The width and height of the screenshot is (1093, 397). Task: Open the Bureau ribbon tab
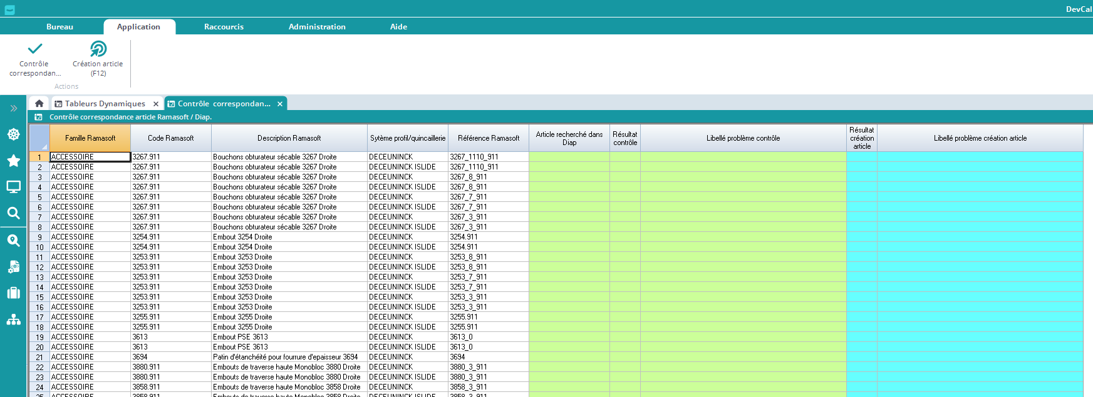[x=60, y=27]
